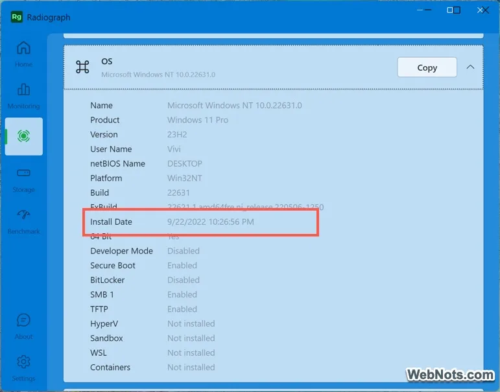Select the green hardware chip sidebar item

coord(23,137)
